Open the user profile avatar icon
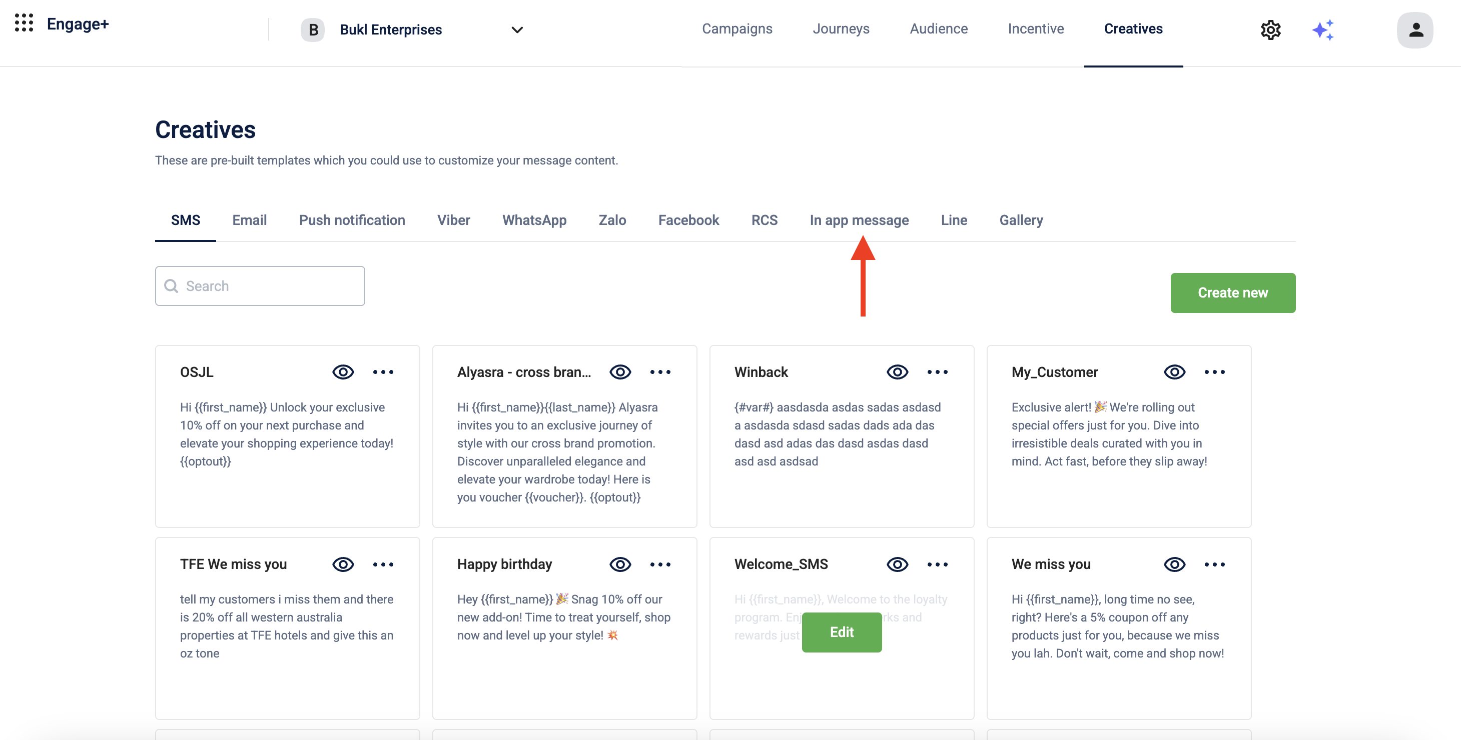The width and height of the screenshot is (1461, 740). (1414, 29)
